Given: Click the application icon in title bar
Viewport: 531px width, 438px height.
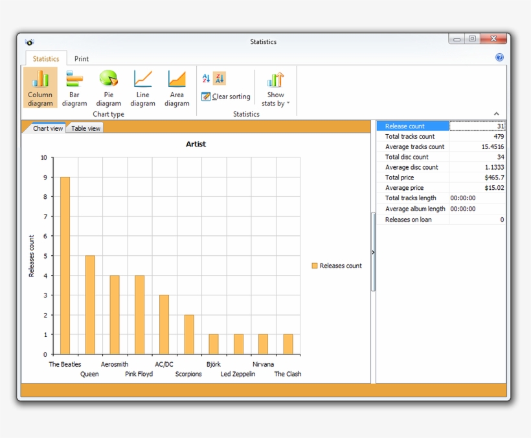Looking at the screenshot, I should 29,42.
